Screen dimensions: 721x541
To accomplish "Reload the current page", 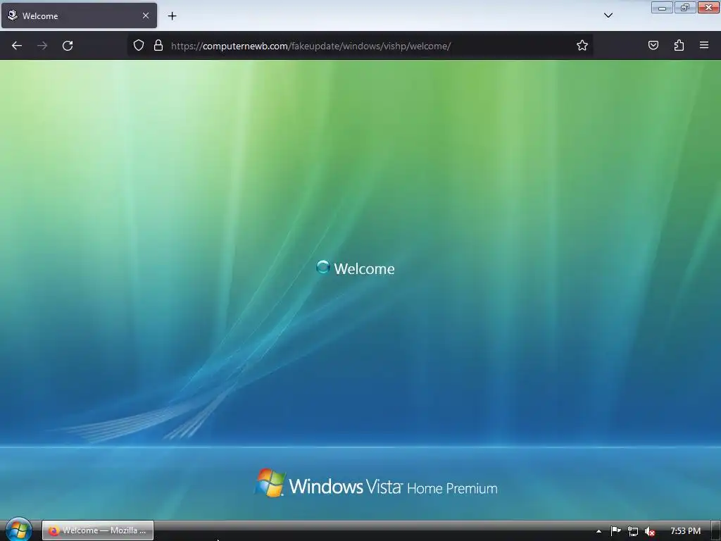I will coord(68,46).
